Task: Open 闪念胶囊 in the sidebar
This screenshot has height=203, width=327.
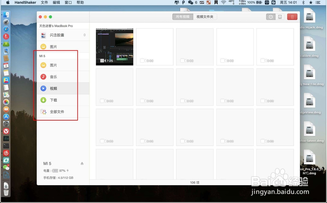Action: click(63, 35)
